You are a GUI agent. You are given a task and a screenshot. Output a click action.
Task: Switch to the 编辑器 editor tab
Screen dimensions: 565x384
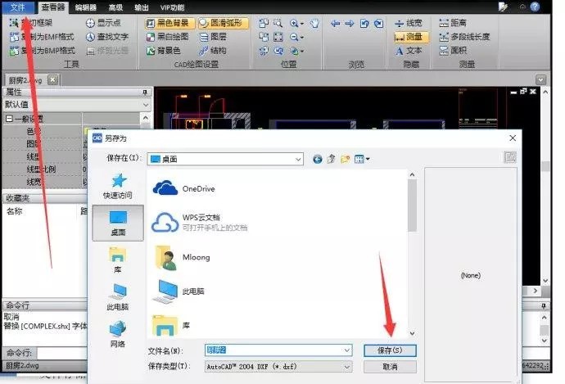tap(86, 7)
